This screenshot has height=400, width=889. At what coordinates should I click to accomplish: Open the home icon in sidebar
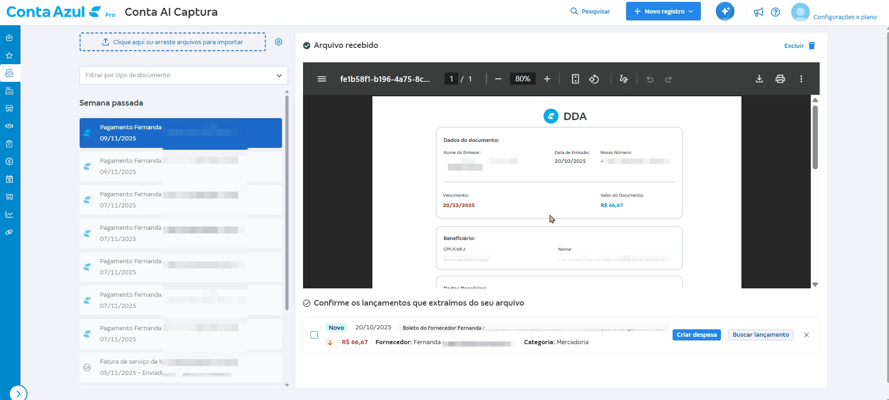(x=9, y=38)
